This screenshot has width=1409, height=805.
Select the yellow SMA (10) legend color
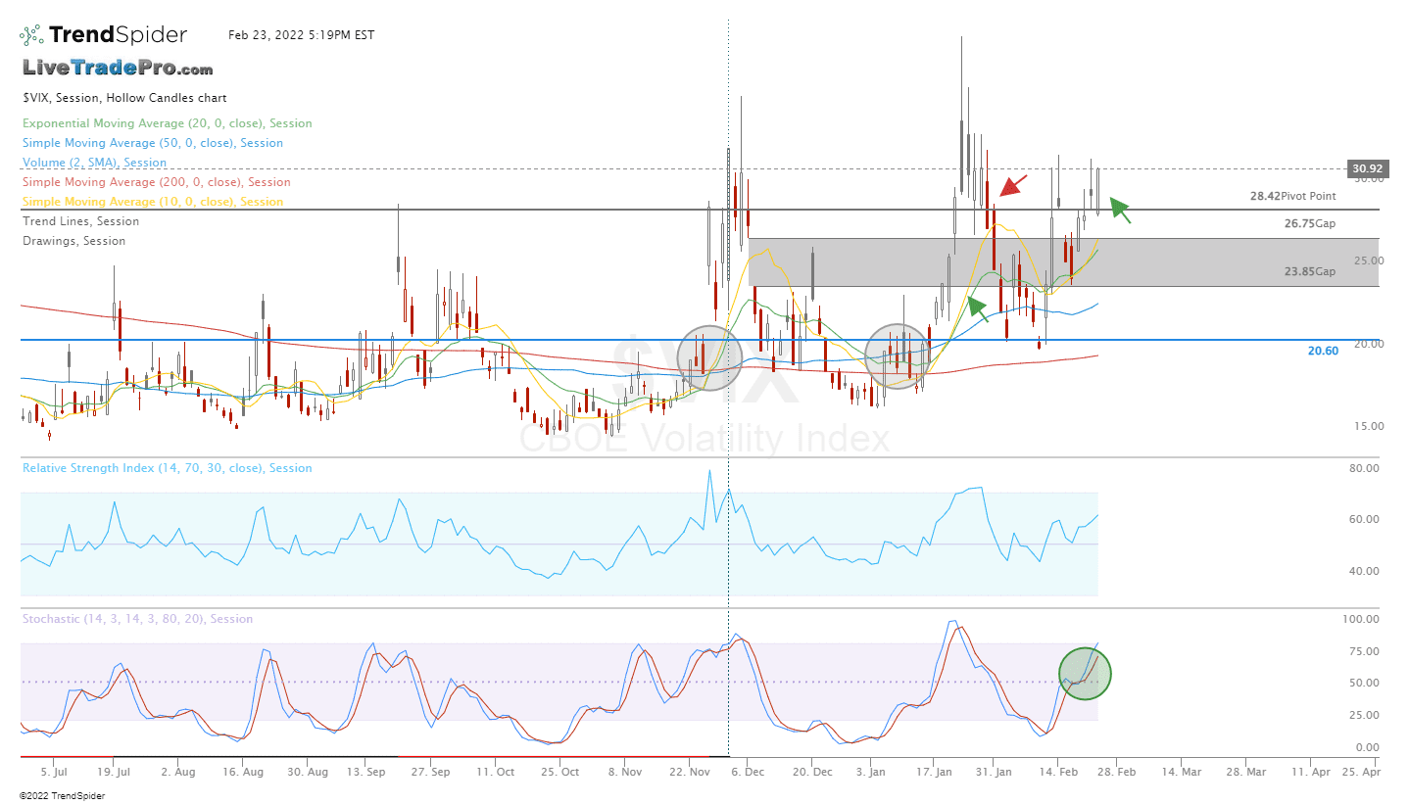point(151,202)
